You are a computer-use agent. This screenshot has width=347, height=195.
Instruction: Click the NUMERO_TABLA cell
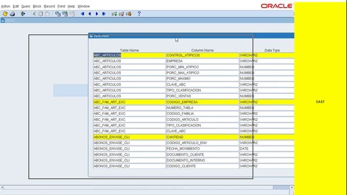[x=202, y=108]
